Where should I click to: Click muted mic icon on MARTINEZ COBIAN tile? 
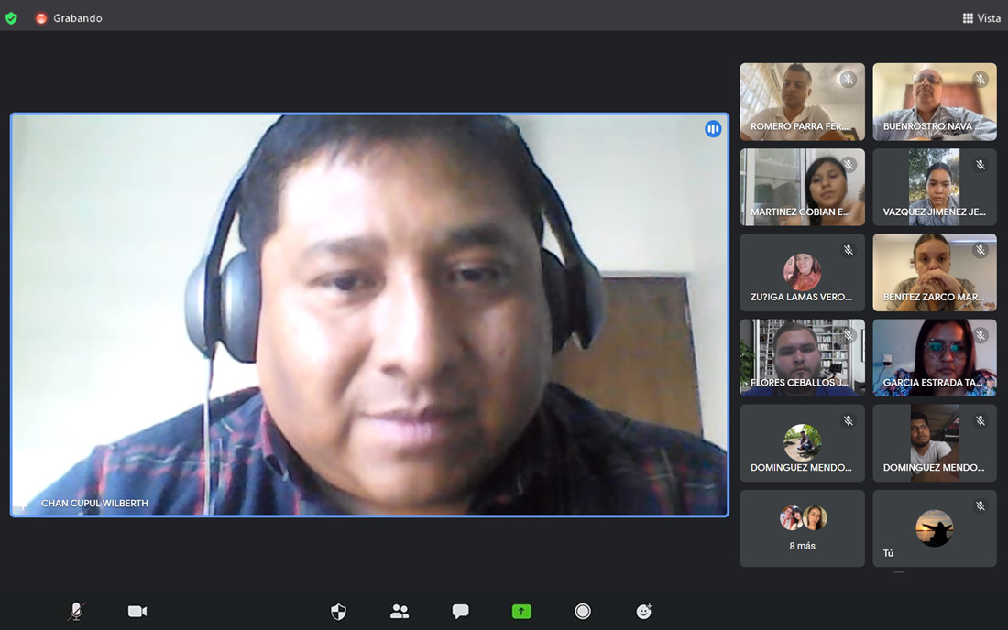click(x=849, y=165)
